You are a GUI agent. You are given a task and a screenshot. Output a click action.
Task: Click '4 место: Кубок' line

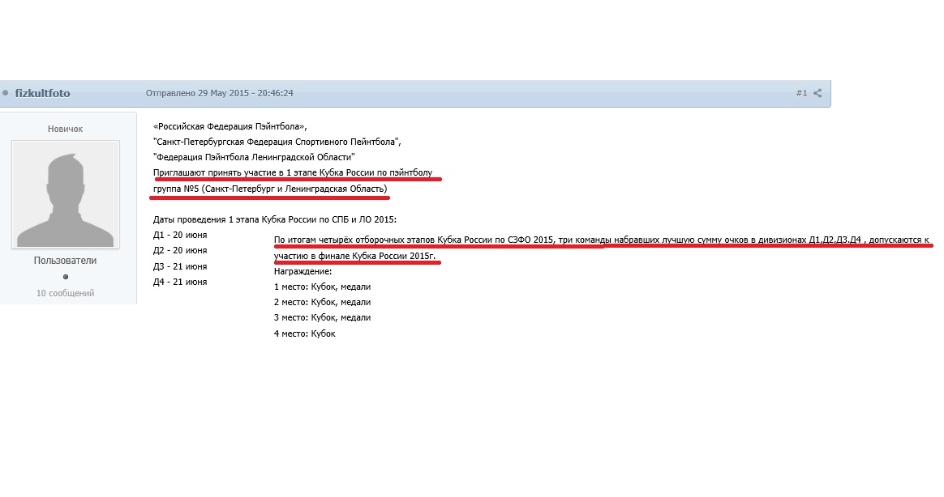tap(305, 333)
